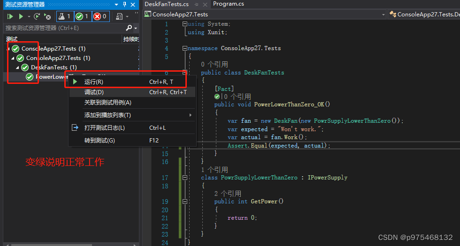
Task: Open the playlist dropdown arrow in the toolbar
Action: tap(127, 17)
